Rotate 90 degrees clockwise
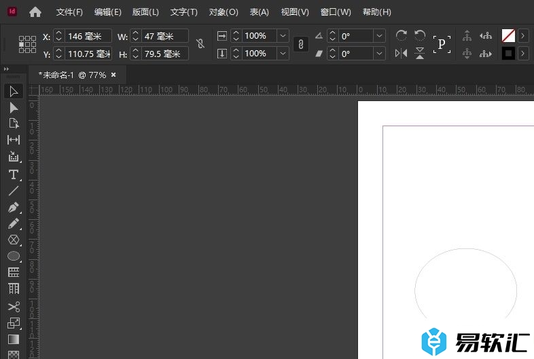The image size is (534, 359). [x=402, y=35]
